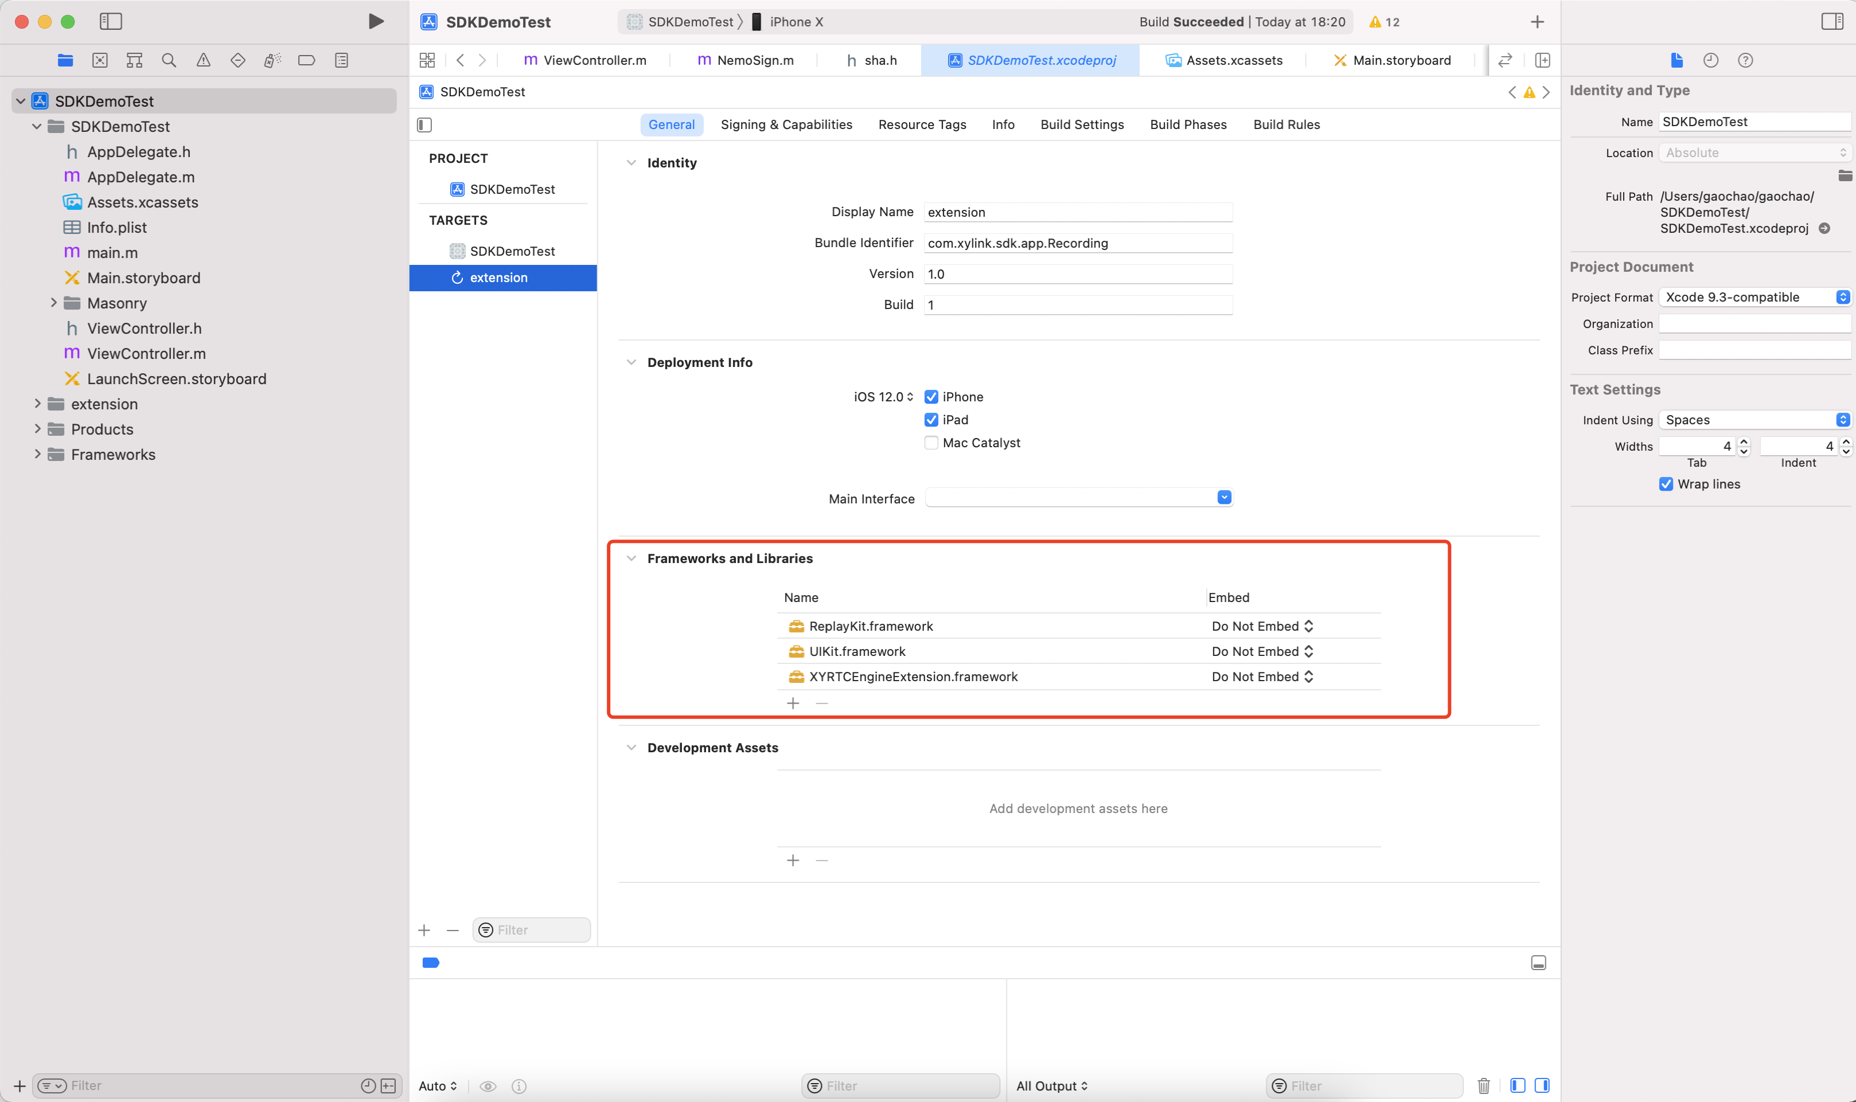Clear the console with trash icon
This screenshot has width=1856, height=1102.
pyautogui.click(x=1484, y=1086)
